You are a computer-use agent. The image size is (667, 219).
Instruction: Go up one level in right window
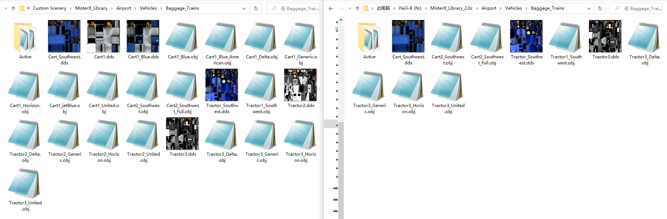[x=357, y=8]
